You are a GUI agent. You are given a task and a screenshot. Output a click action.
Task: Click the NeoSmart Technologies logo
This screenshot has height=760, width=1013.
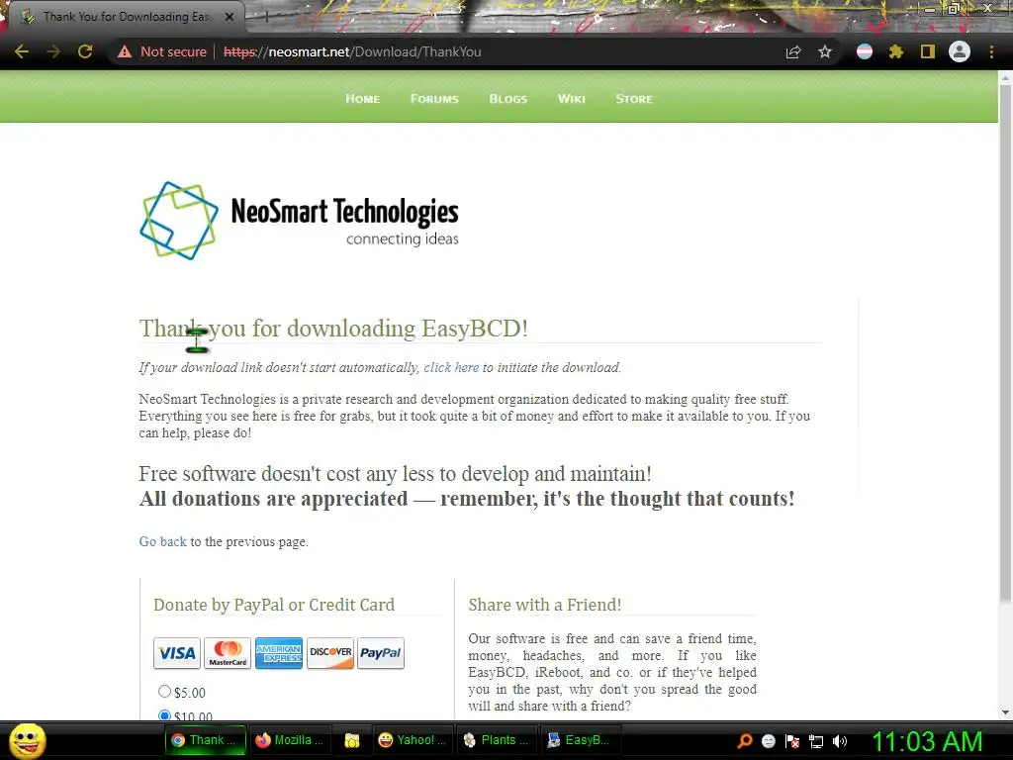click(x=299, y=221)
